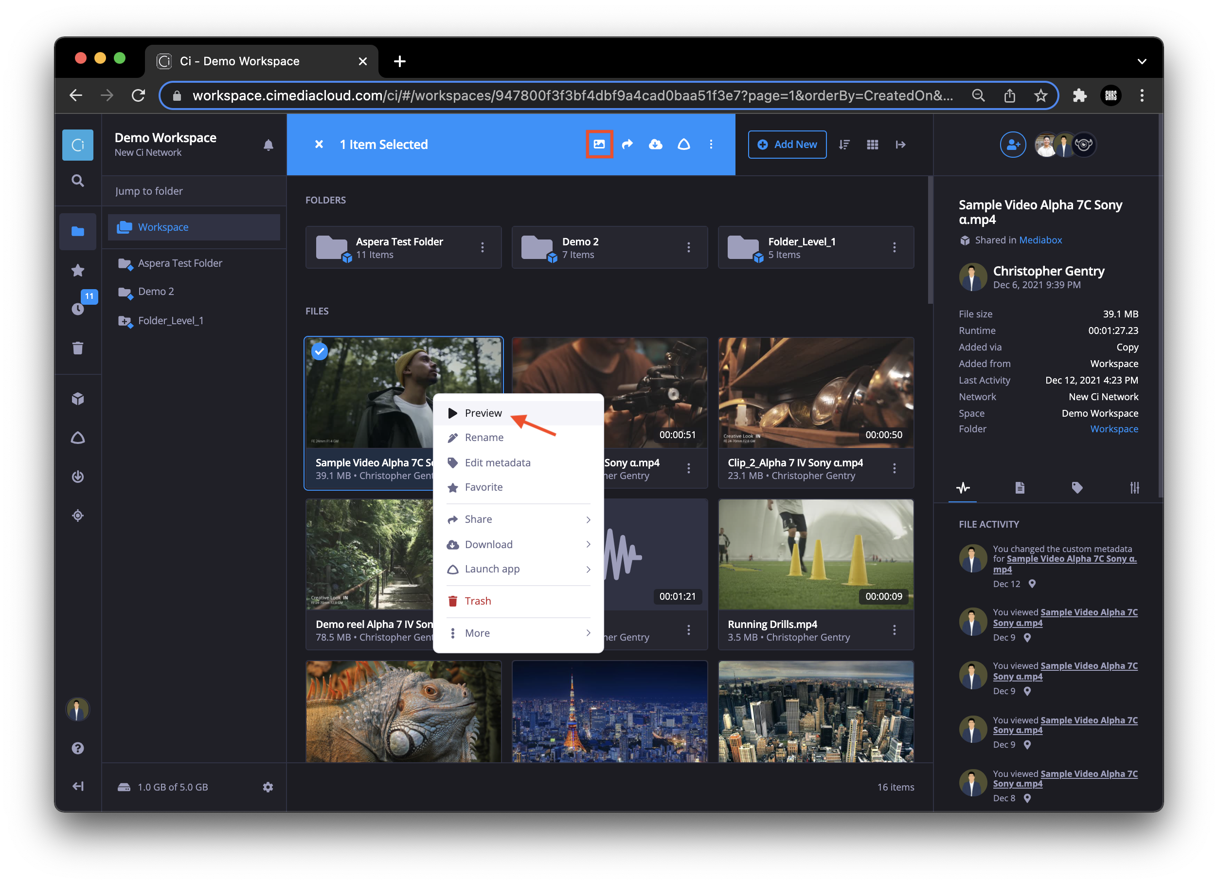The image size is (1218, 884).
Task: Open the user profile avatar in sidebar
Action: coord(78,709)
